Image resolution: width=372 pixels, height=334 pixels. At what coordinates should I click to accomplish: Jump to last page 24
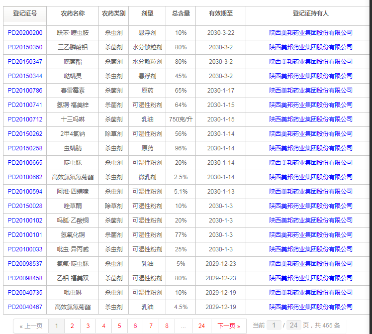[201, 326]
